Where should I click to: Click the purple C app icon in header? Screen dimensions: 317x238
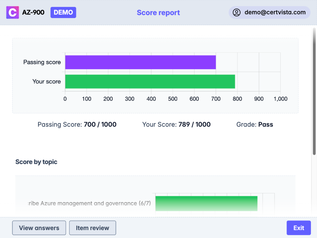[12, 12]
